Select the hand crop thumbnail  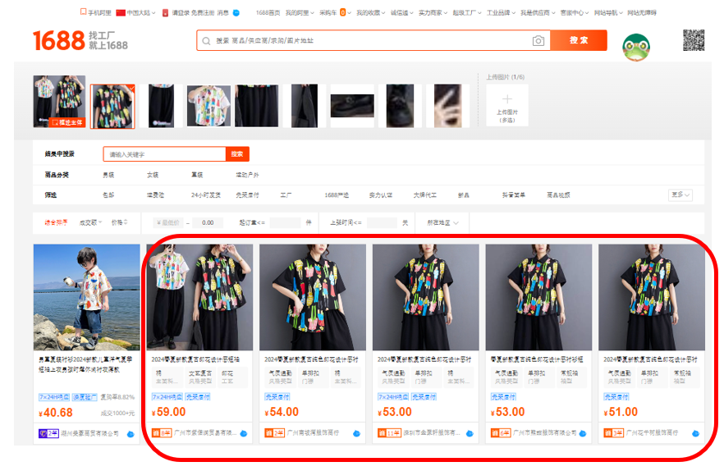pos(447,106)
